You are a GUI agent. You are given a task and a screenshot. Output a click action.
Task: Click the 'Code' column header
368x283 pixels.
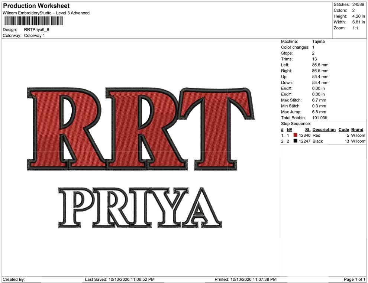[343, 130]
